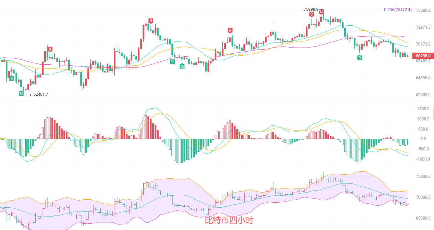Click the 62401.7 lowest price label
Viewport: 434px width, 230px height.
click(x=40, y=94)
